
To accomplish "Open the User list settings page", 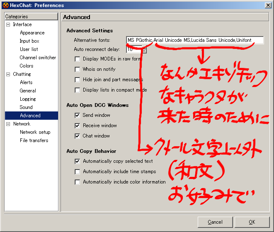I will click(x=29, y=49).
